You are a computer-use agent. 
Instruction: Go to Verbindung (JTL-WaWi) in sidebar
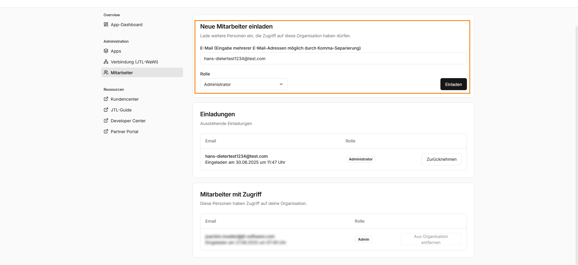[x=134, y=62]
